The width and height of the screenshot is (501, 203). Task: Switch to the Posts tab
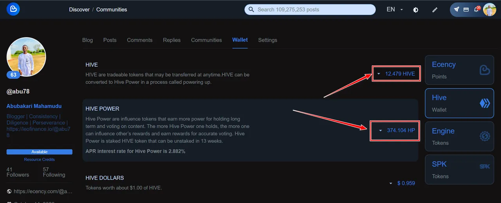[110, 40]
